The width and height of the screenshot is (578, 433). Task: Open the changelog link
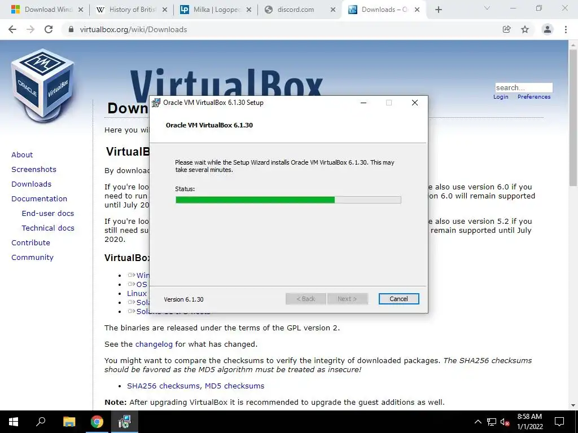pos(154,344)
